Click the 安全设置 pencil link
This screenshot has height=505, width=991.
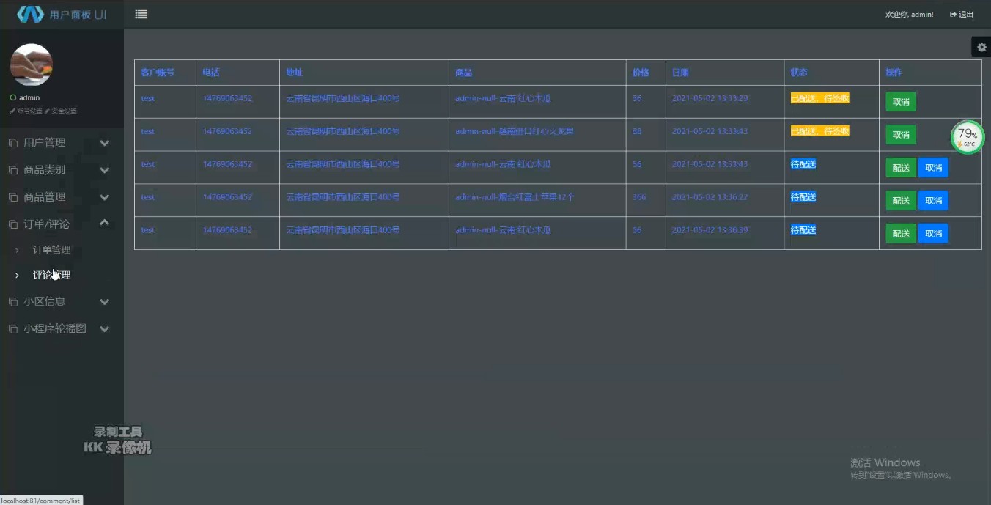(x=61, y=111)
